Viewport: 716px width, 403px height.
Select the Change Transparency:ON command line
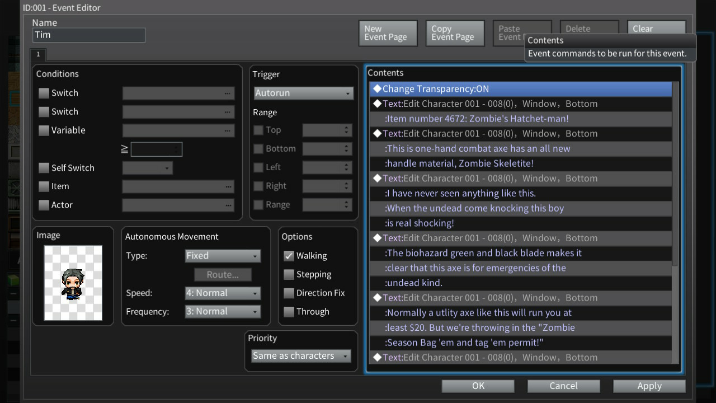(520, 89)
